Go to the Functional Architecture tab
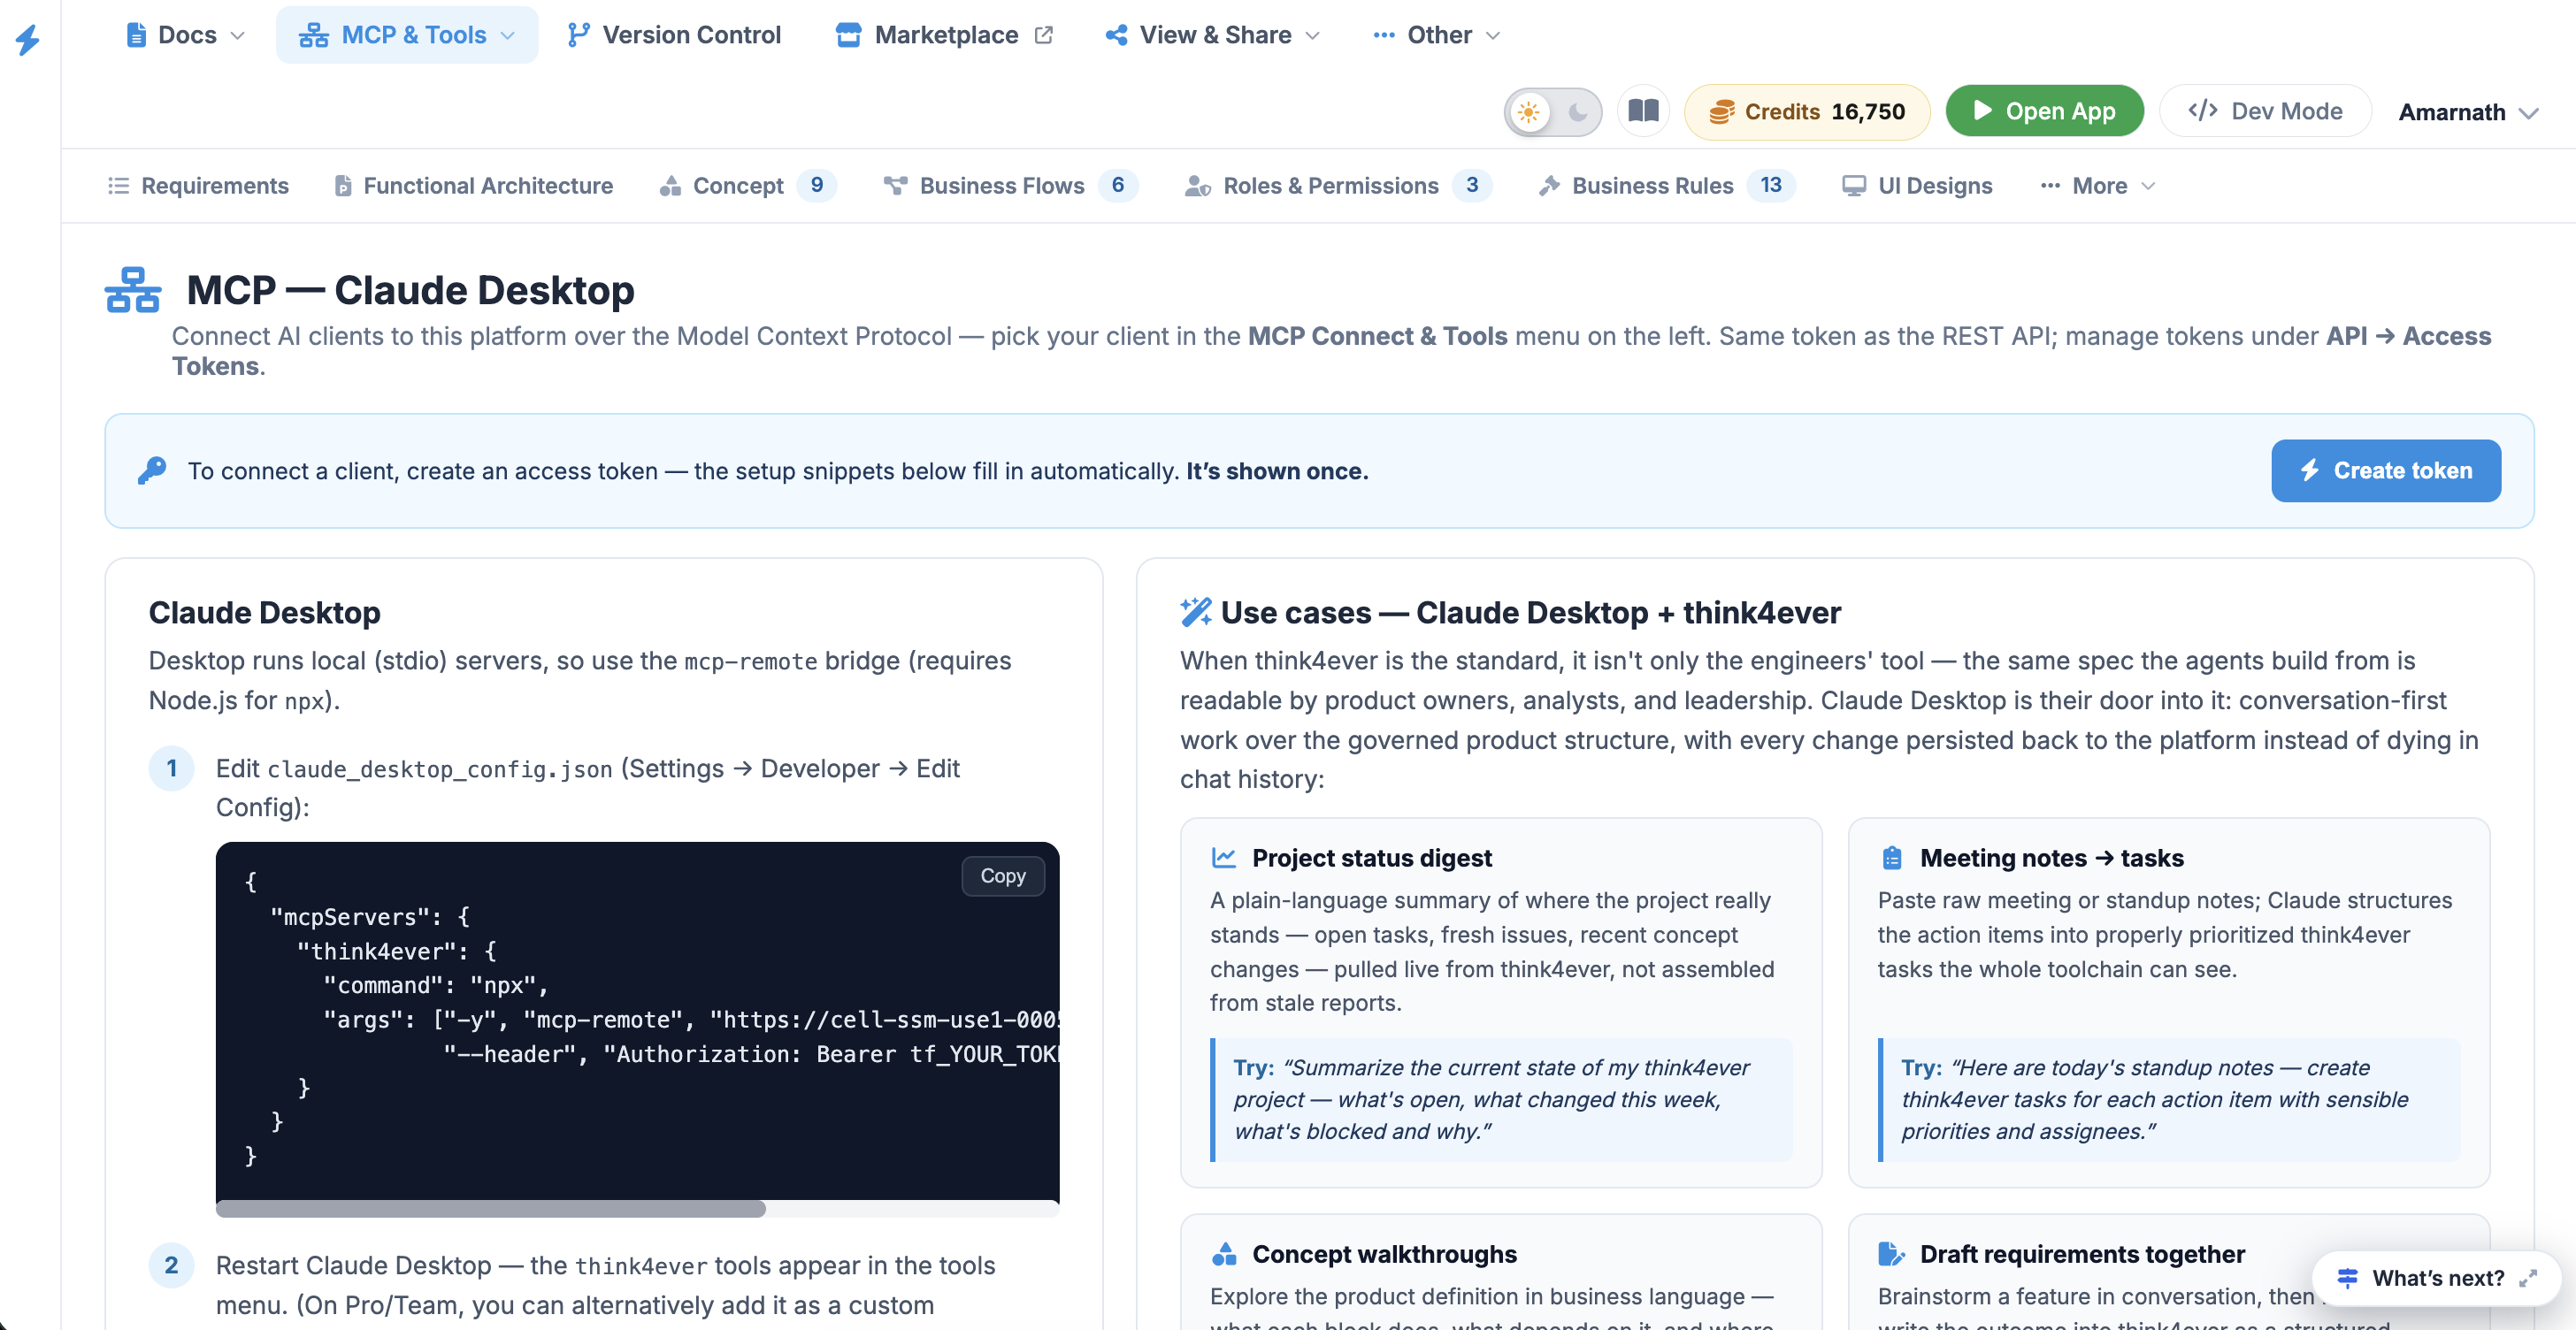 tap(473, 186)
